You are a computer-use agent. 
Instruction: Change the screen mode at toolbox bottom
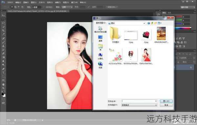click(3, 103)
